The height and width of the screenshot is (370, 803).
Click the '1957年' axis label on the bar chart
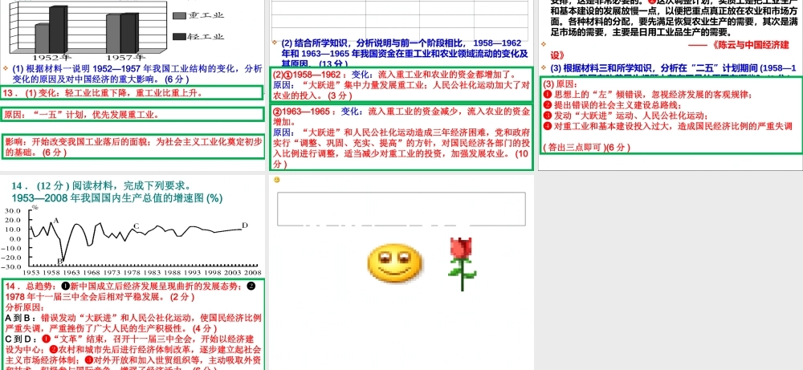pos(125,57)
